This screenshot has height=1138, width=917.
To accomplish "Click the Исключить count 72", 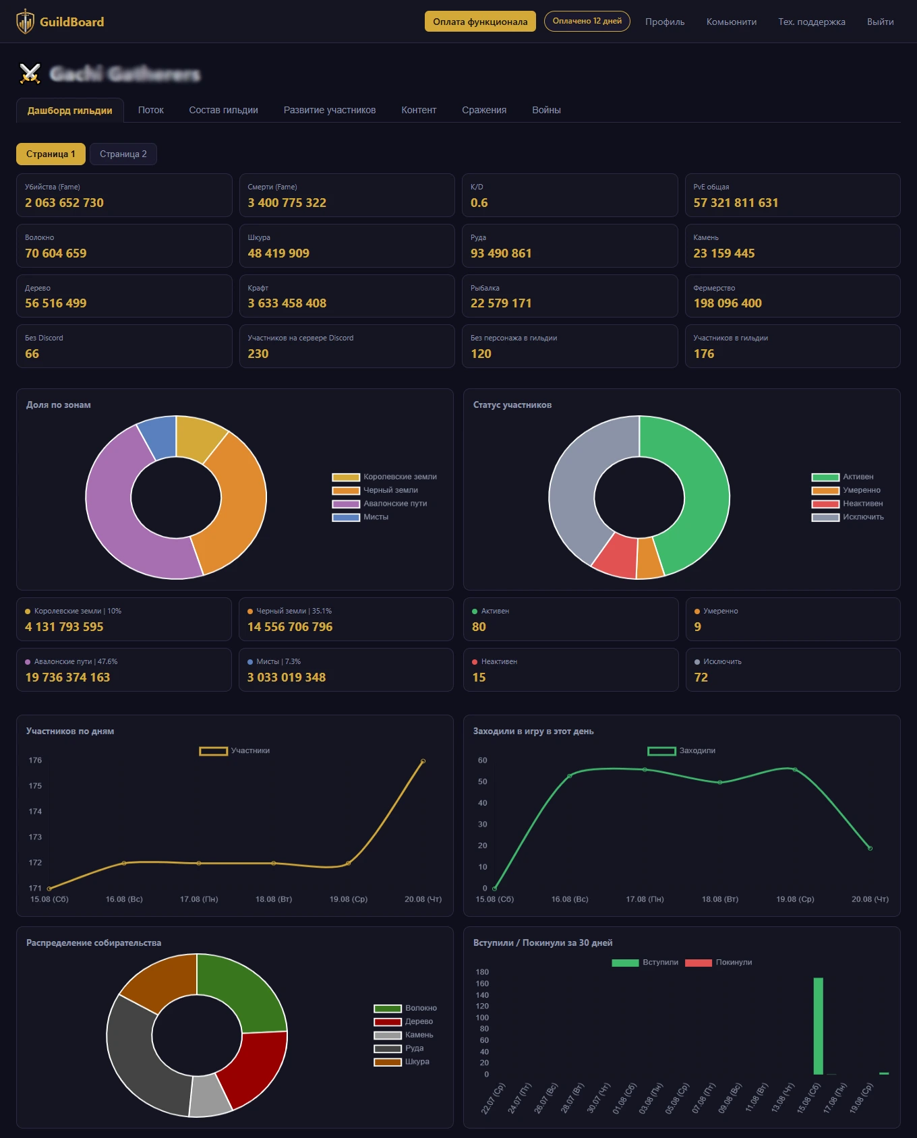I will click(x=701, y=678).
